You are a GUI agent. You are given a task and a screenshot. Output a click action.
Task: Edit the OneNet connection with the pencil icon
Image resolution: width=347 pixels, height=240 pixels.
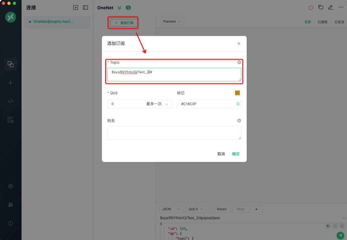coord(330,7)
